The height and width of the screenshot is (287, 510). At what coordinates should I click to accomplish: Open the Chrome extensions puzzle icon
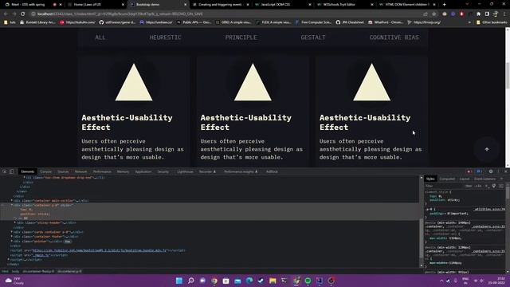[478, 14]
